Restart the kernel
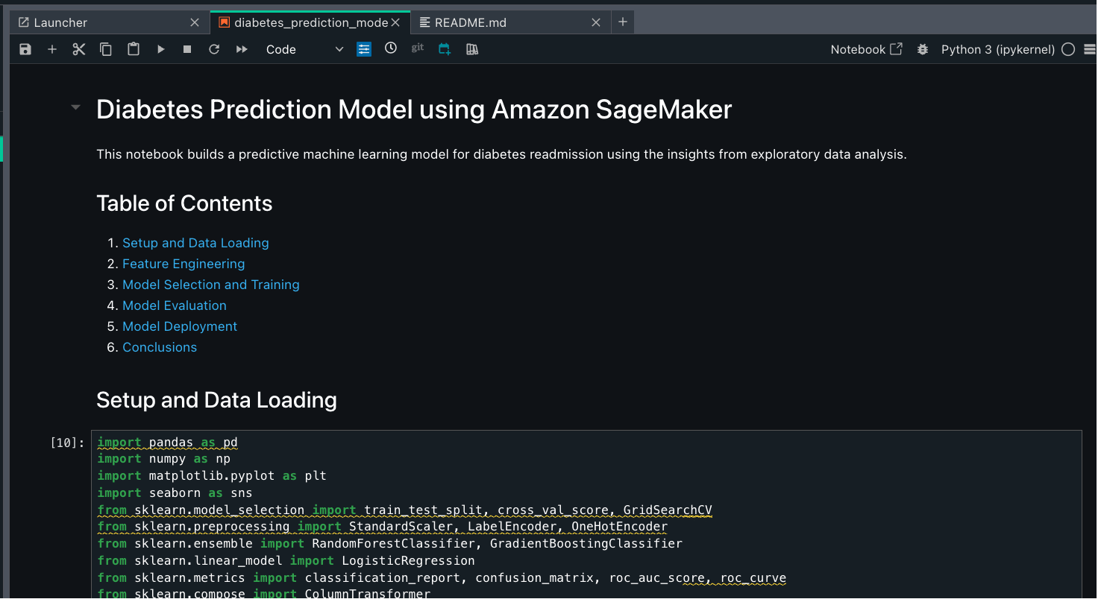Viewport: 1104px width, 602px height. click(214, 49)
